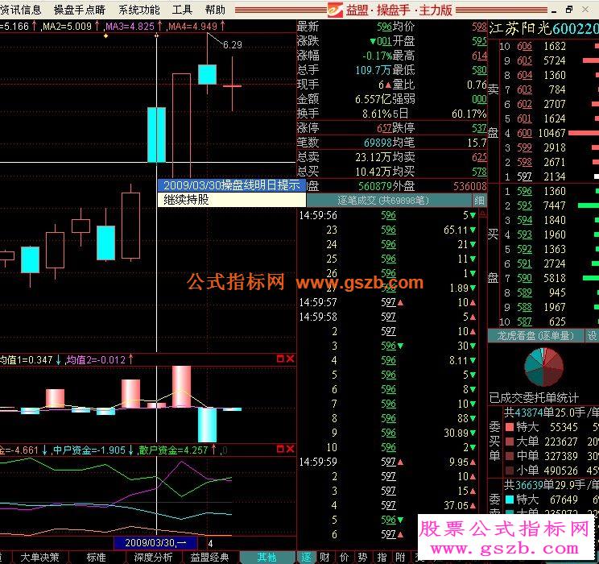This screenshot has width=599, height=564.
Task: Click the 最高 high value 614
Action: tap(479, 56)
